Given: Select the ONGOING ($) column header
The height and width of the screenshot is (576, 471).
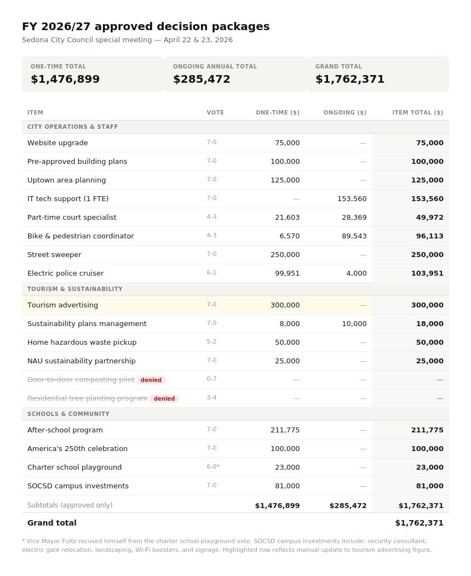Looking at the screenshot, I should coord(344,112).
